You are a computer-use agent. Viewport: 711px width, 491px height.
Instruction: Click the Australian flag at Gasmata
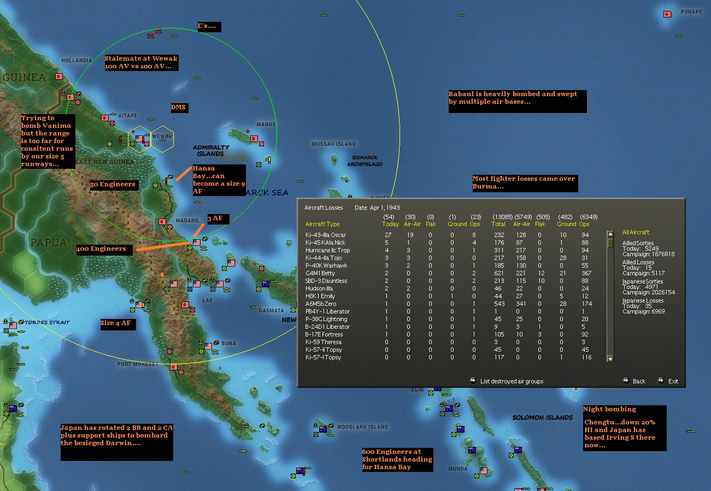pos(266,284)
